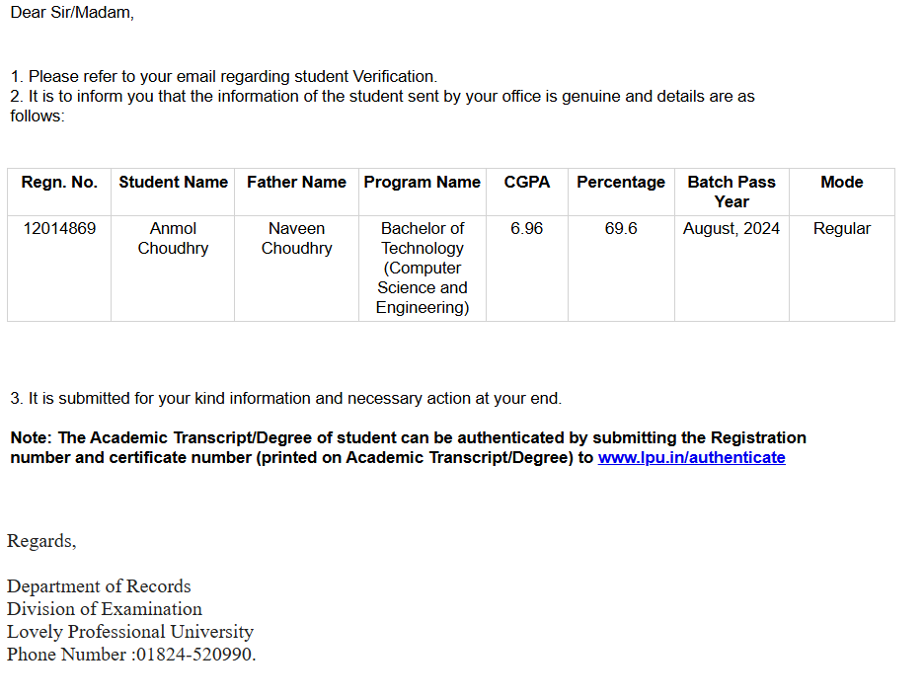Click registration number 12014869 cell
924x699 pixels.
click(59, 229)
